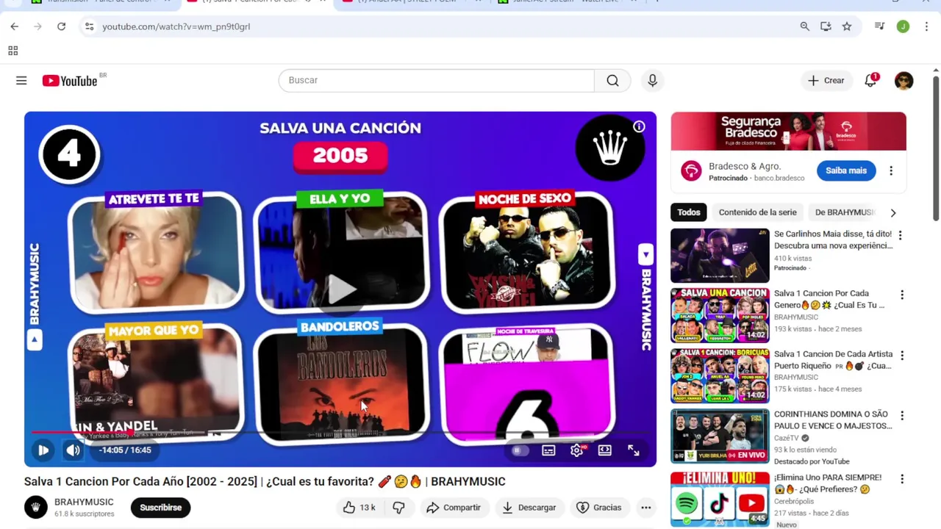Open Chrome media controls icon
This screenshot has height=529, width=941.
tap(879, 26)
